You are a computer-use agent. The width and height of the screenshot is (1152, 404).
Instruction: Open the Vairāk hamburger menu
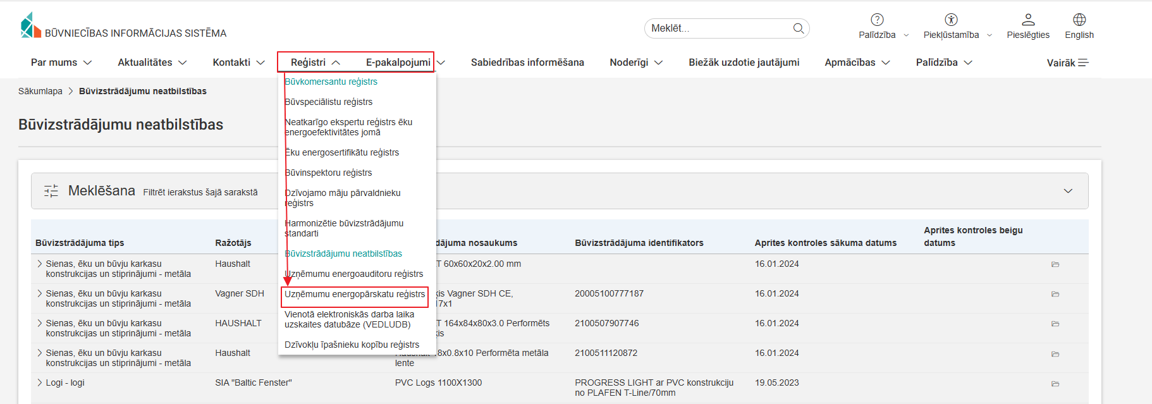click(1068, 63)
